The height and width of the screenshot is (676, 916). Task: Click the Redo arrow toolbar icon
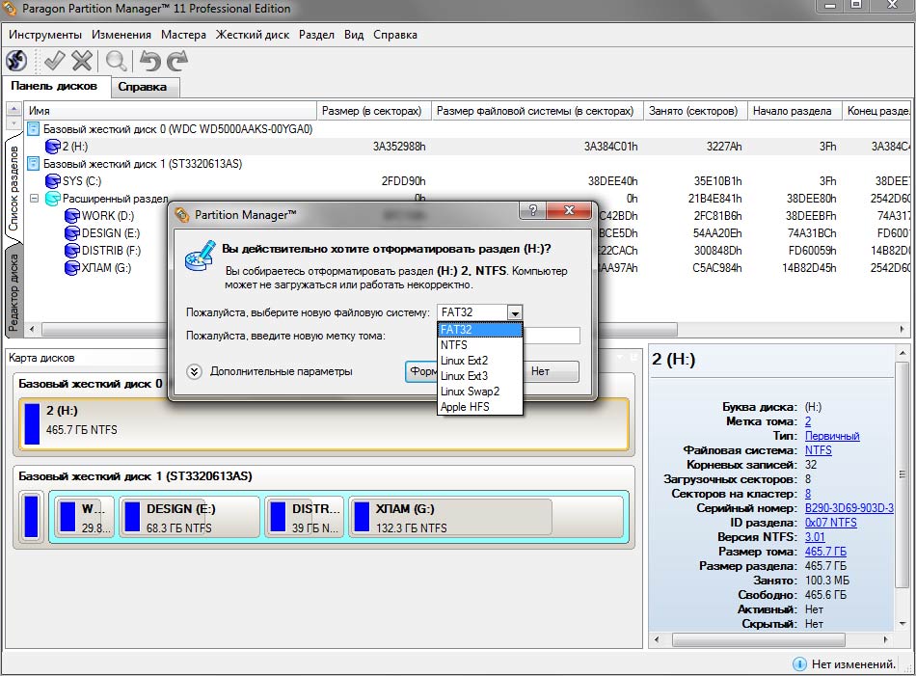click(176, 61)
